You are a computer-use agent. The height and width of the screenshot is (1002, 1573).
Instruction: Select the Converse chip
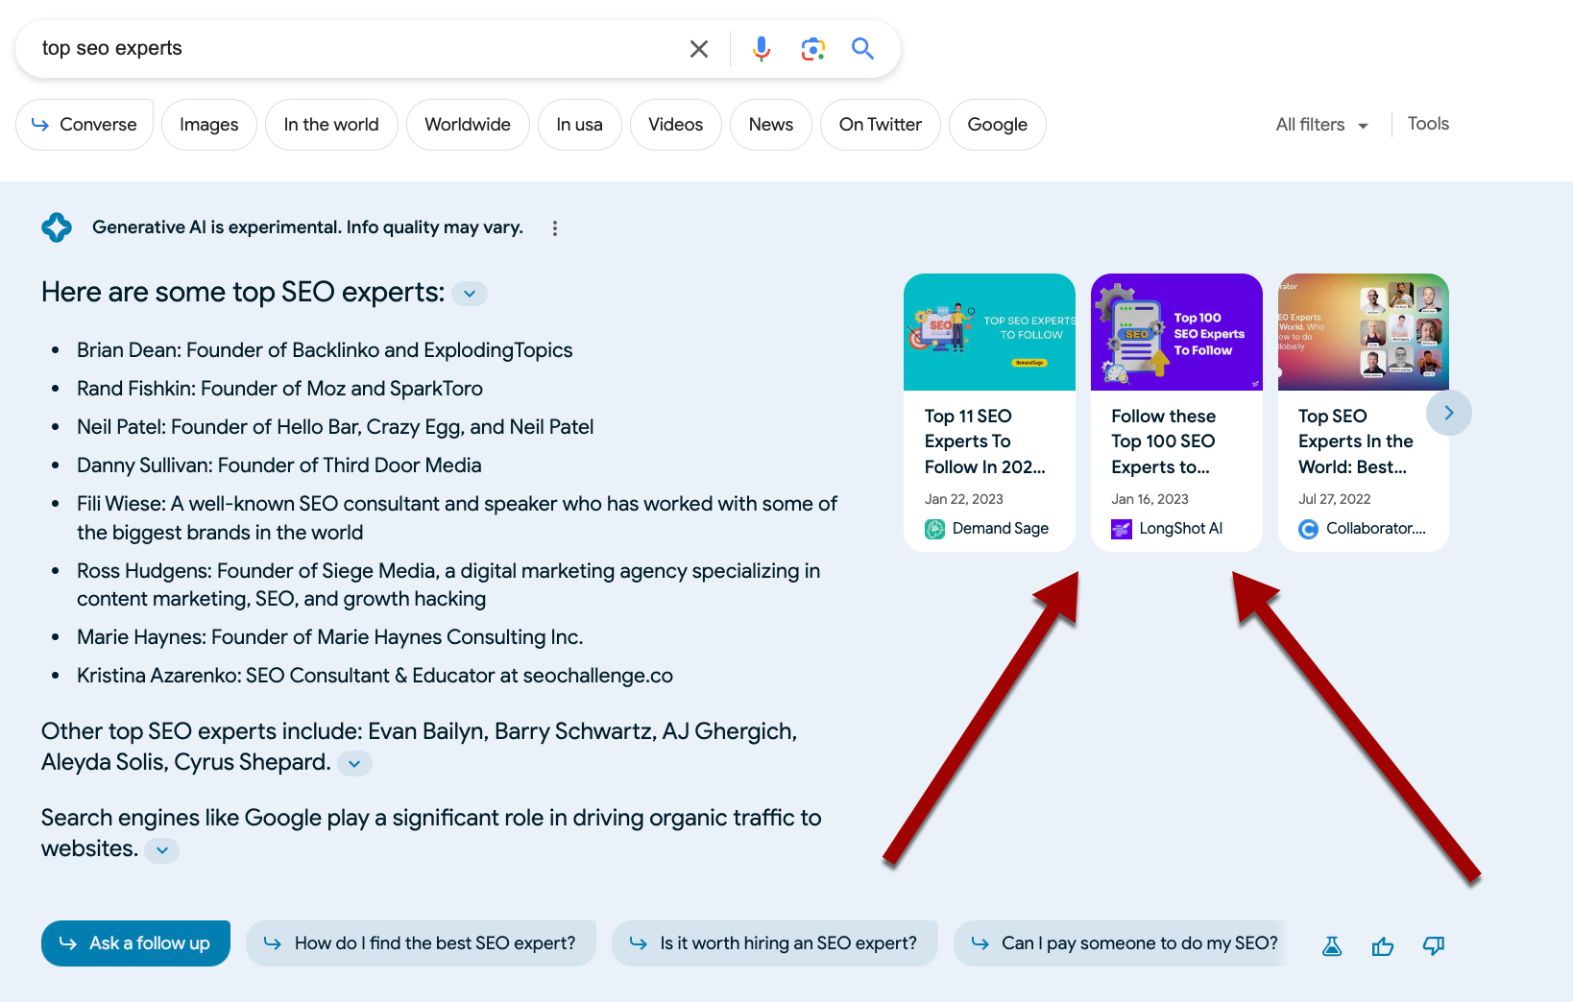[x=85, y=125]
